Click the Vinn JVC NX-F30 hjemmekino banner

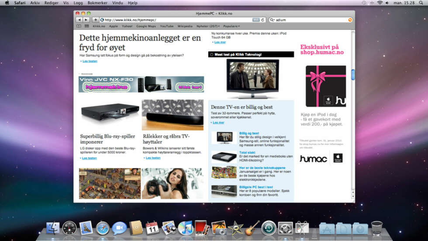pyautogui.click(x=141, y=84)
